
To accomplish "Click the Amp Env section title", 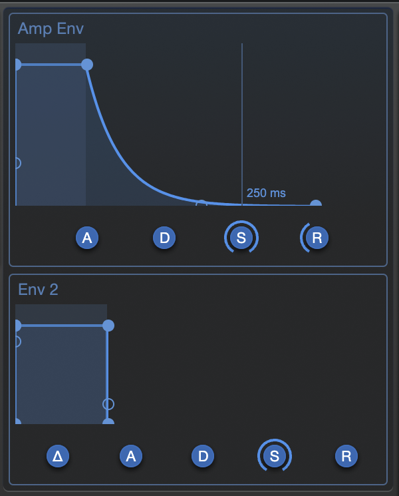I will point(51,29).
